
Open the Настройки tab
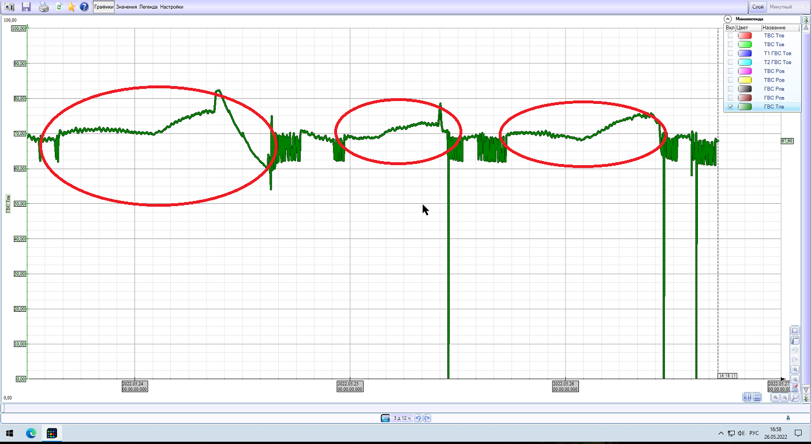[171, 7]
